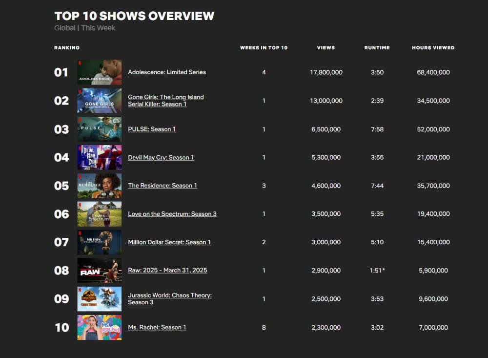Click the PULSE show thumbnail
Image resolution: width=488 pixels, height=358 pixels.
point(99,129)
